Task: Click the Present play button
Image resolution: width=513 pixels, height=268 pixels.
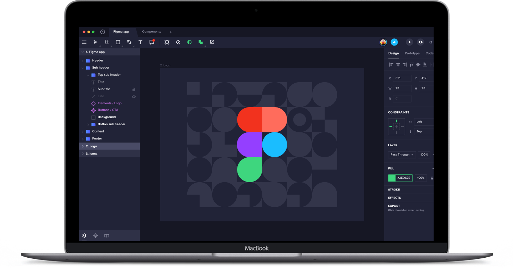Action: (410, 42)
